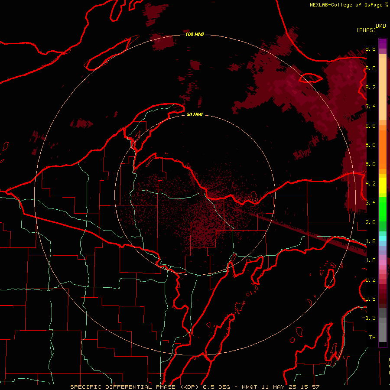390x390 pixels.
Task: Click the 2.6 scale value
Action: click(x=370, y=222)
